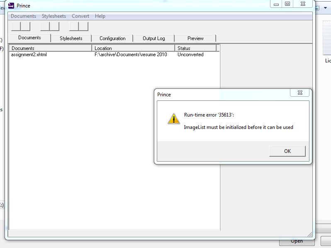
Task: Click the yellow warning icon in error dialog
Action: [x=173, y=119]
